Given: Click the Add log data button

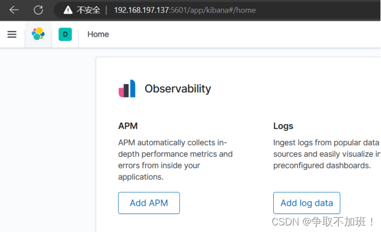Looking at the screenshot, I should pyautogui.click(x=307, y=203).
